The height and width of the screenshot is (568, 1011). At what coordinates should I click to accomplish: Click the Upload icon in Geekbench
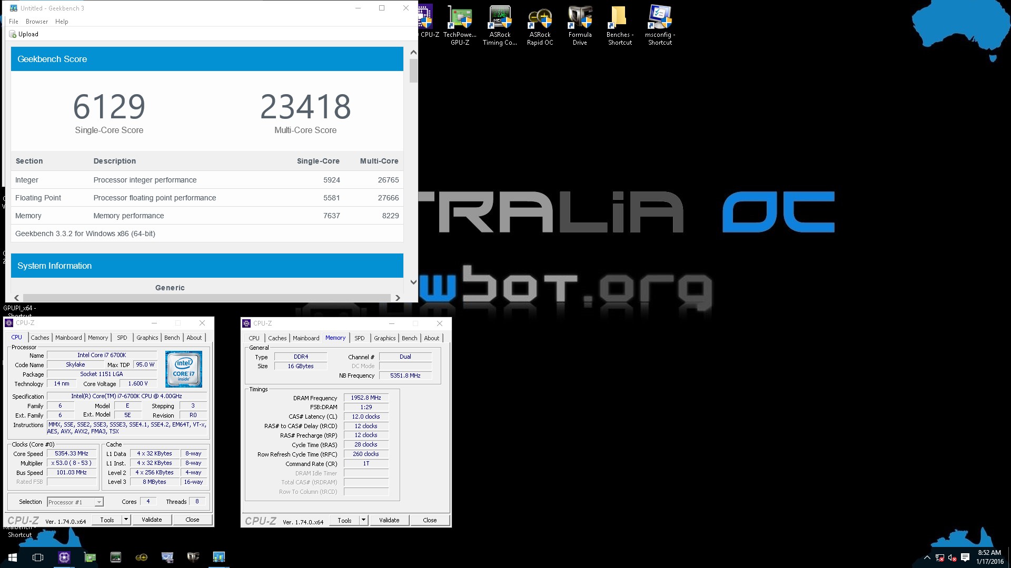pyautogui.click(x=13, y=34)
